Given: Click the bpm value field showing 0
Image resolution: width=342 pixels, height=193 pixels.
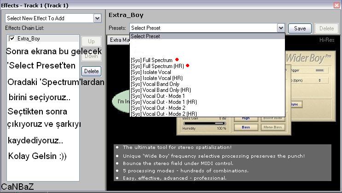Looking at the screenshot, I should pos(320,80).
